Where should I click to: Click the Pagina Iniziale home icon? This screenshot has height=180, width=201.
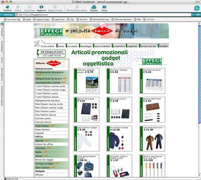[x=55, y=7]
